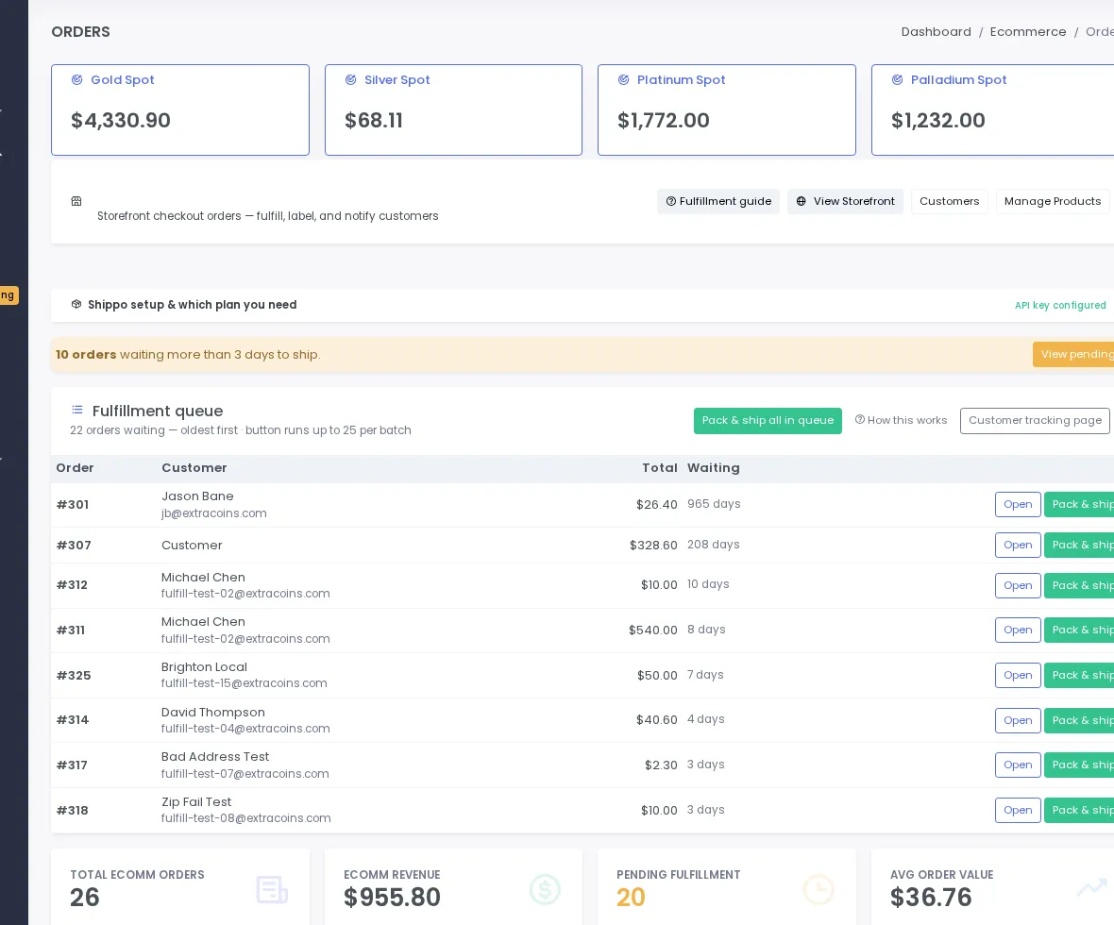This screenshot has height=925, width=1114.
Task: Click the Shippo package box icon
Action: [76, 304]
